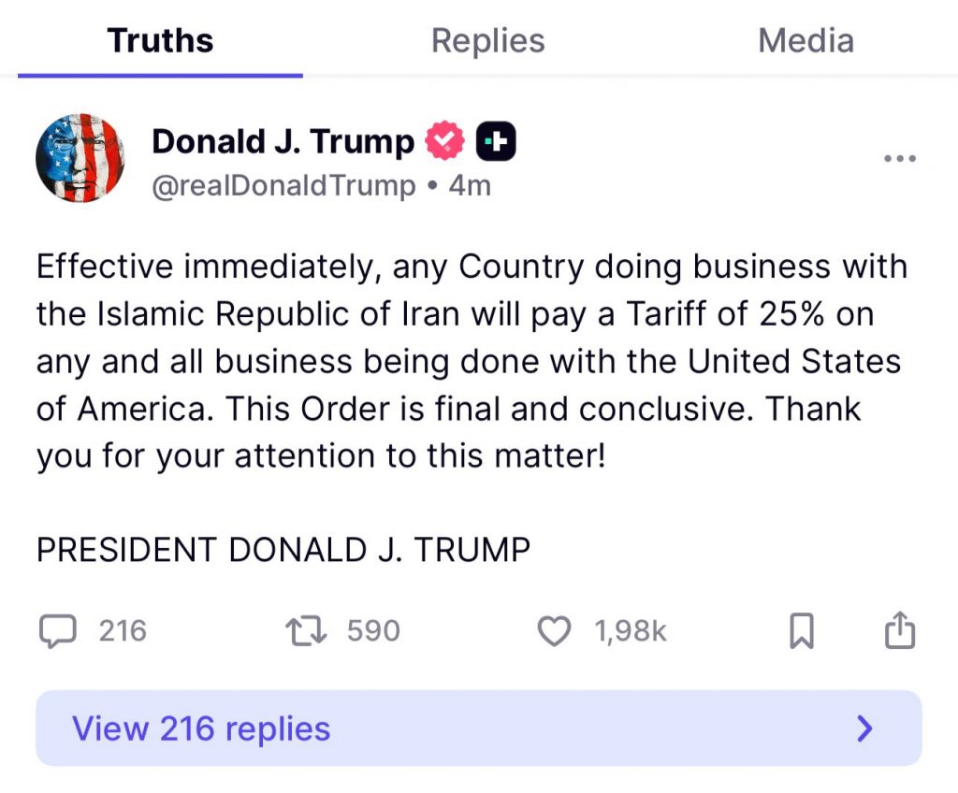The image size is (958, 793).
Task: Select the Media tab
Action: [x=806, y=41]
